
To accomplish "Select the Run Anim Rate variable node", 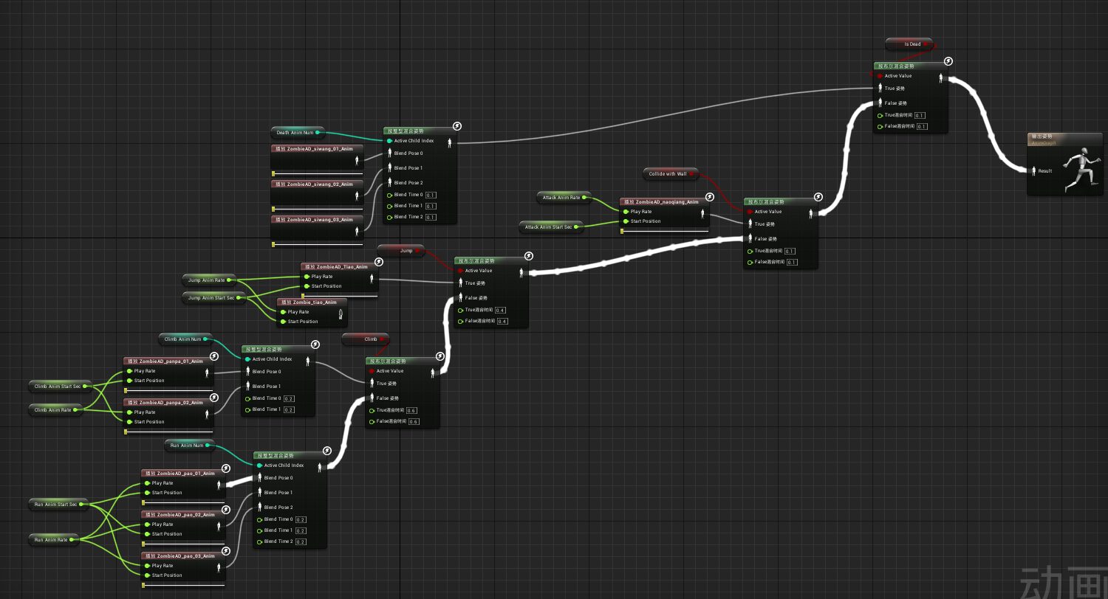I will (x=55, y=539).
